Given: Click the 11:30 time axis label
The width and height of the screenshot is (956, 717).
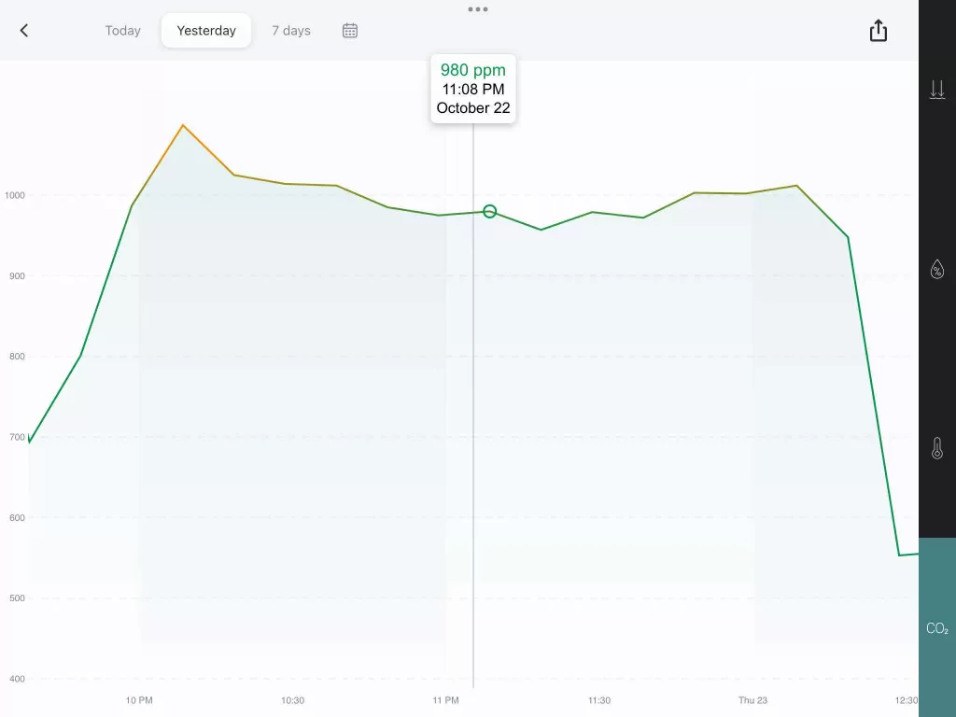Looking at the screenshot, I should [599, 700].
